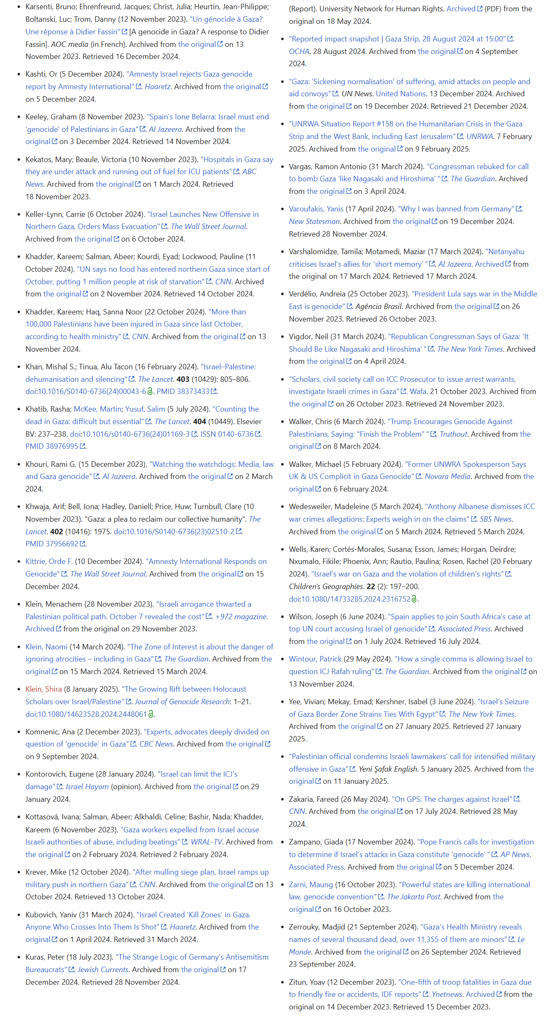Click the external-link icon after University Network Archived link
Screen dimensions: 556x1022
[479, 9]
